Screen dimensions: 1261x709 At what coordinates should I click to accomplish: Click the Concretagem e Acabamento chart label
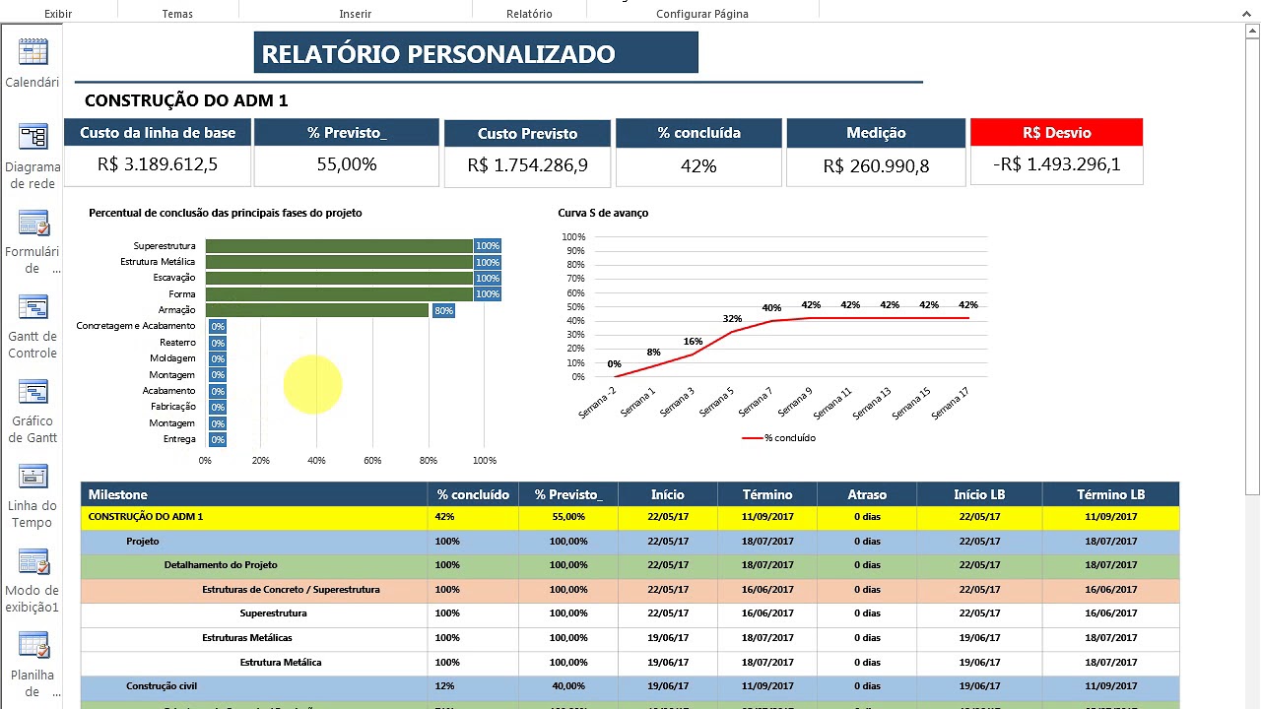coord(136,326)
